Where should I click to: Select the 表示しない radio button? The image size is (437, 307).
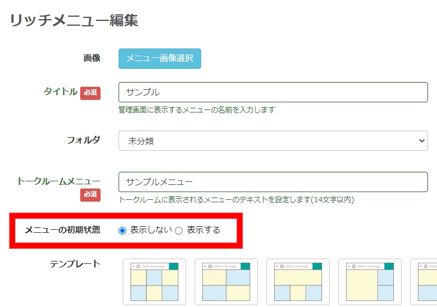(123, 230)
